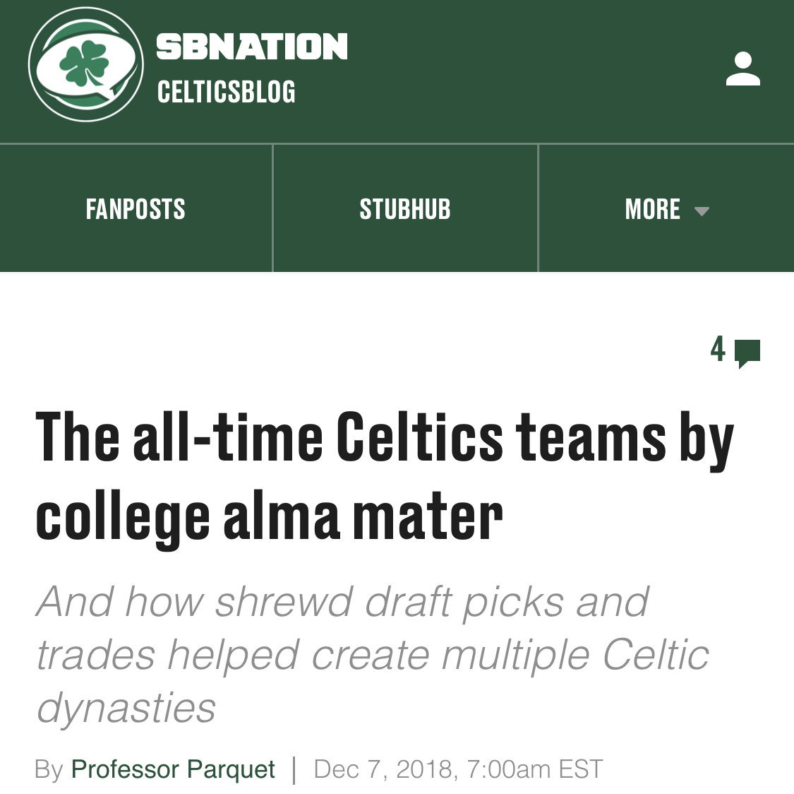The width and height of the screenshot is (794, 794).
Task: Expand the MORE navigation menu label
Action: coord(652,209)
